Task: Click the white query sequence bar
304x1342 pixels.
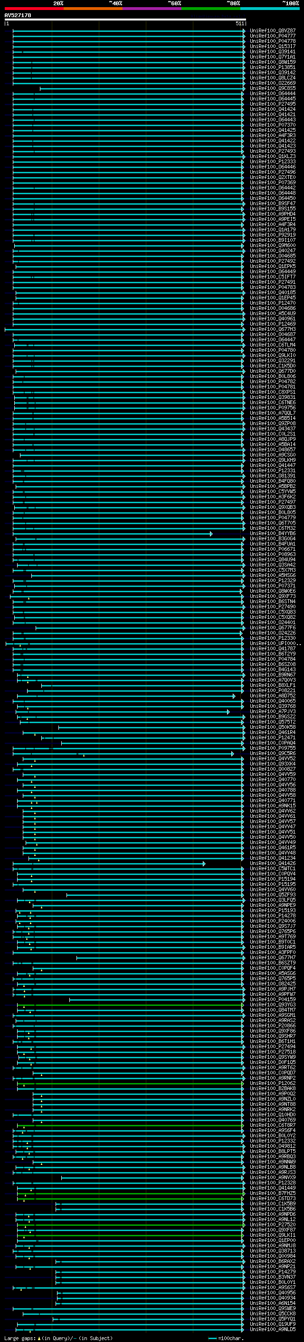Action: [125, 19]
